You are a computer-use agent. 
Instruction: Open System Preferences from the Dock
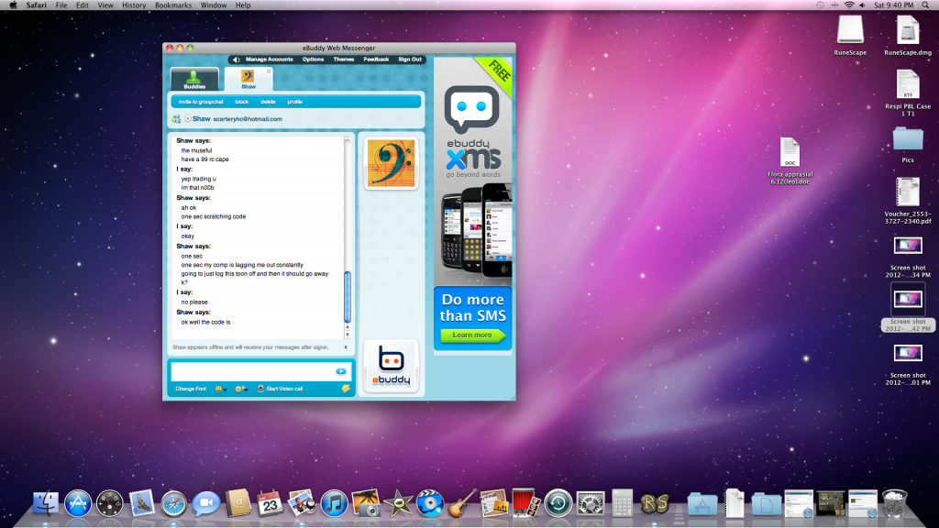(x=591, y=503)
